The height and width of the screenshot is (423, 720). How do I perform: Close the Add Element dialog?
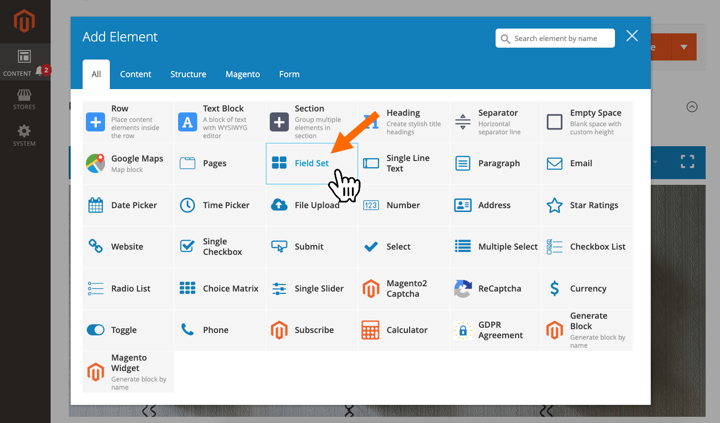point(632,36)
